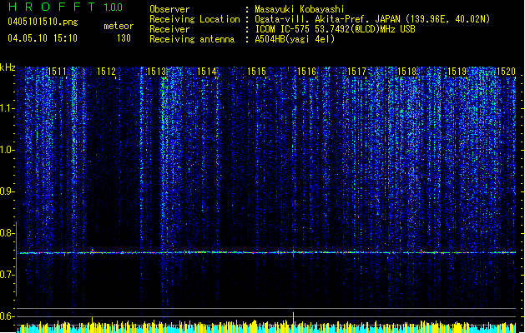Click the 1512 time marker
This screenshot has width=525, height=333.
106,72
